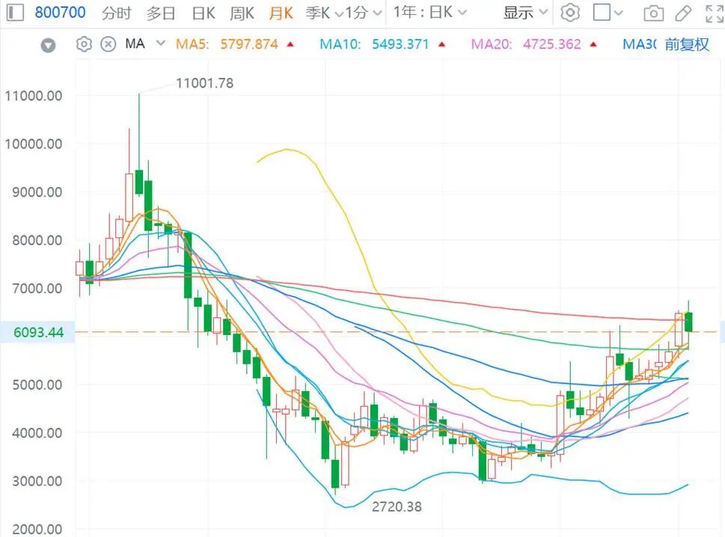This screenshot has width=725, height=537.
Task: Activate the pencil drawing tool
Action: click(x=683, y=13)
